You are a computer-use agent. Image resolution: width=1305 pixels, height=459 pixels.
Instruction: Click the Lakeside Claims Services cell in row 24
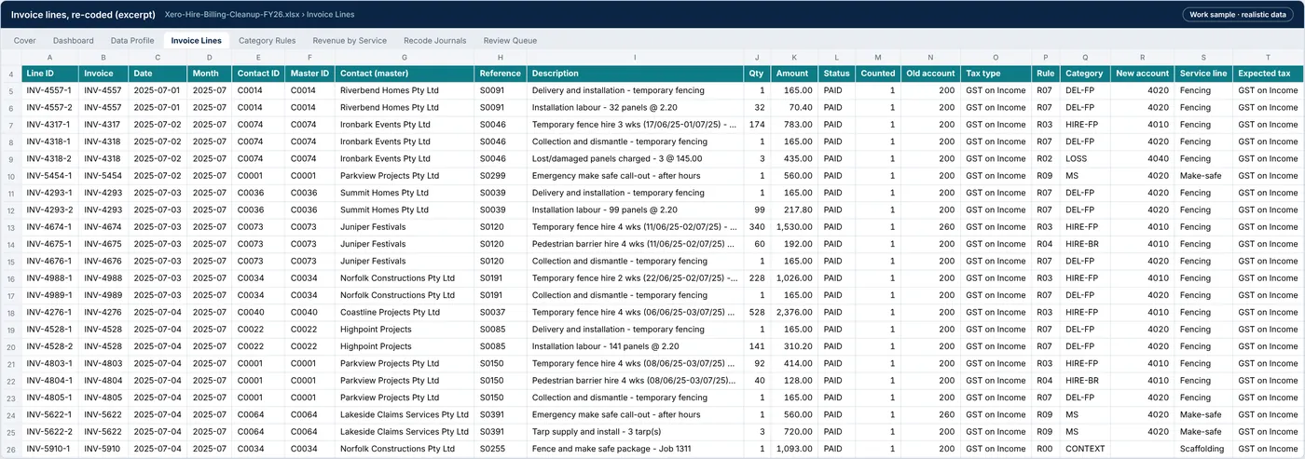(405, 415)
